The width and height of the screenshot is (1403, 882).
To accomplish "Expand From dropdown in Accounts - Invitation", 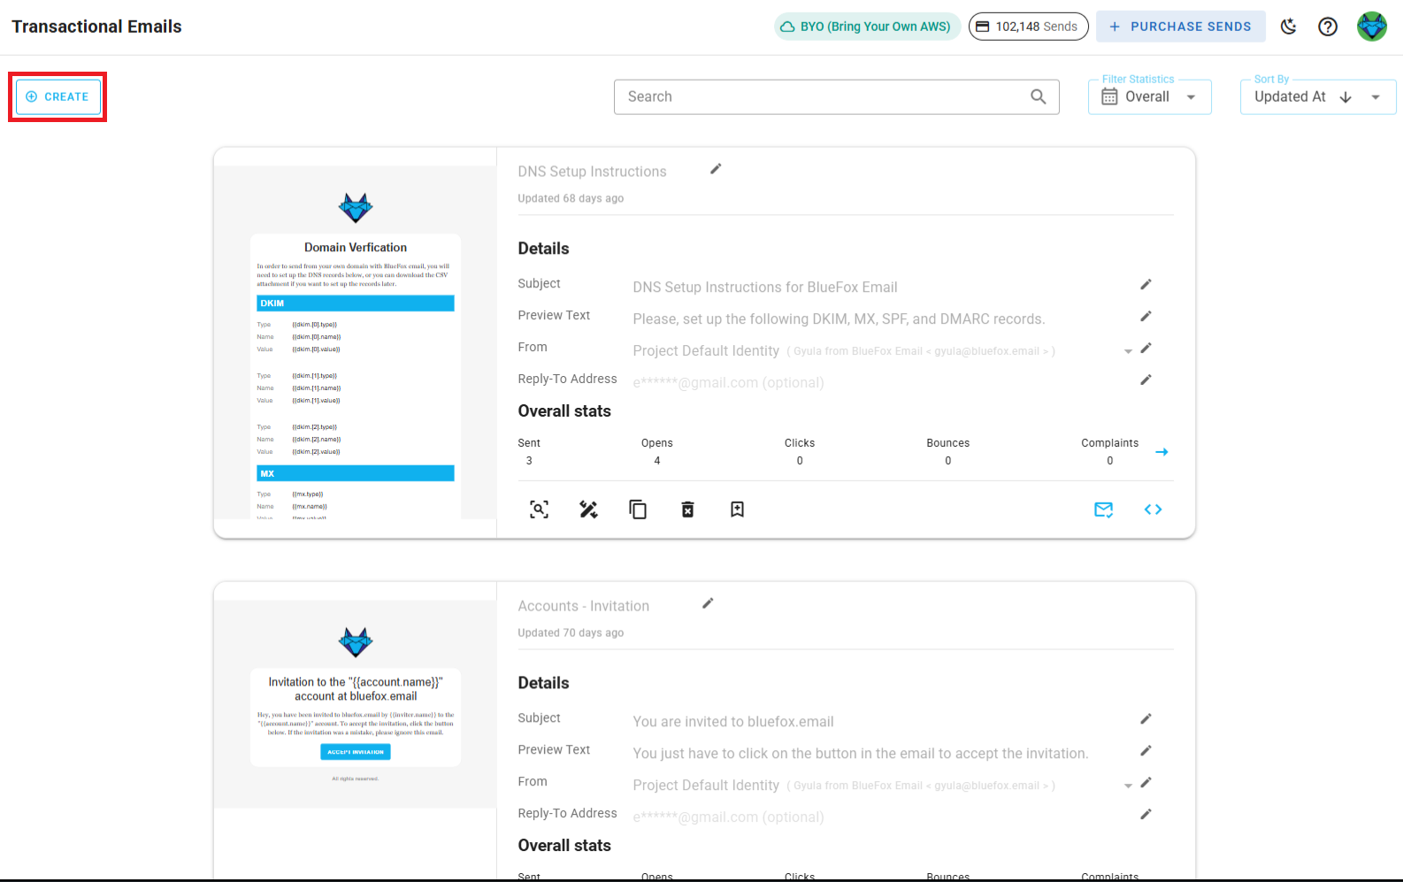I will pos(1128,786).
